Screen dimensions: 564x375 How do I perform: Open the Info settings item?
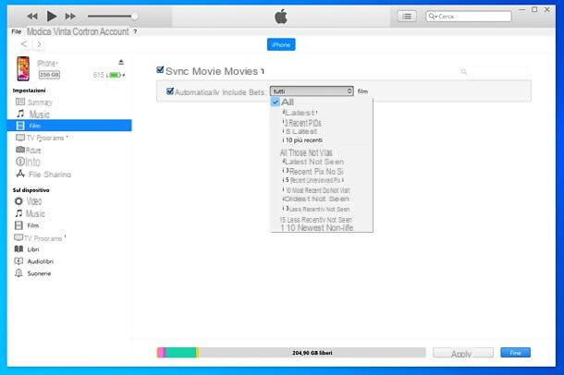click(x=28, y=162)
